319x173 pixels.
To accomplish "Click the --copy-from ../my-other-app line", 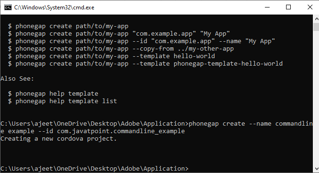I will tap(121, 49).
